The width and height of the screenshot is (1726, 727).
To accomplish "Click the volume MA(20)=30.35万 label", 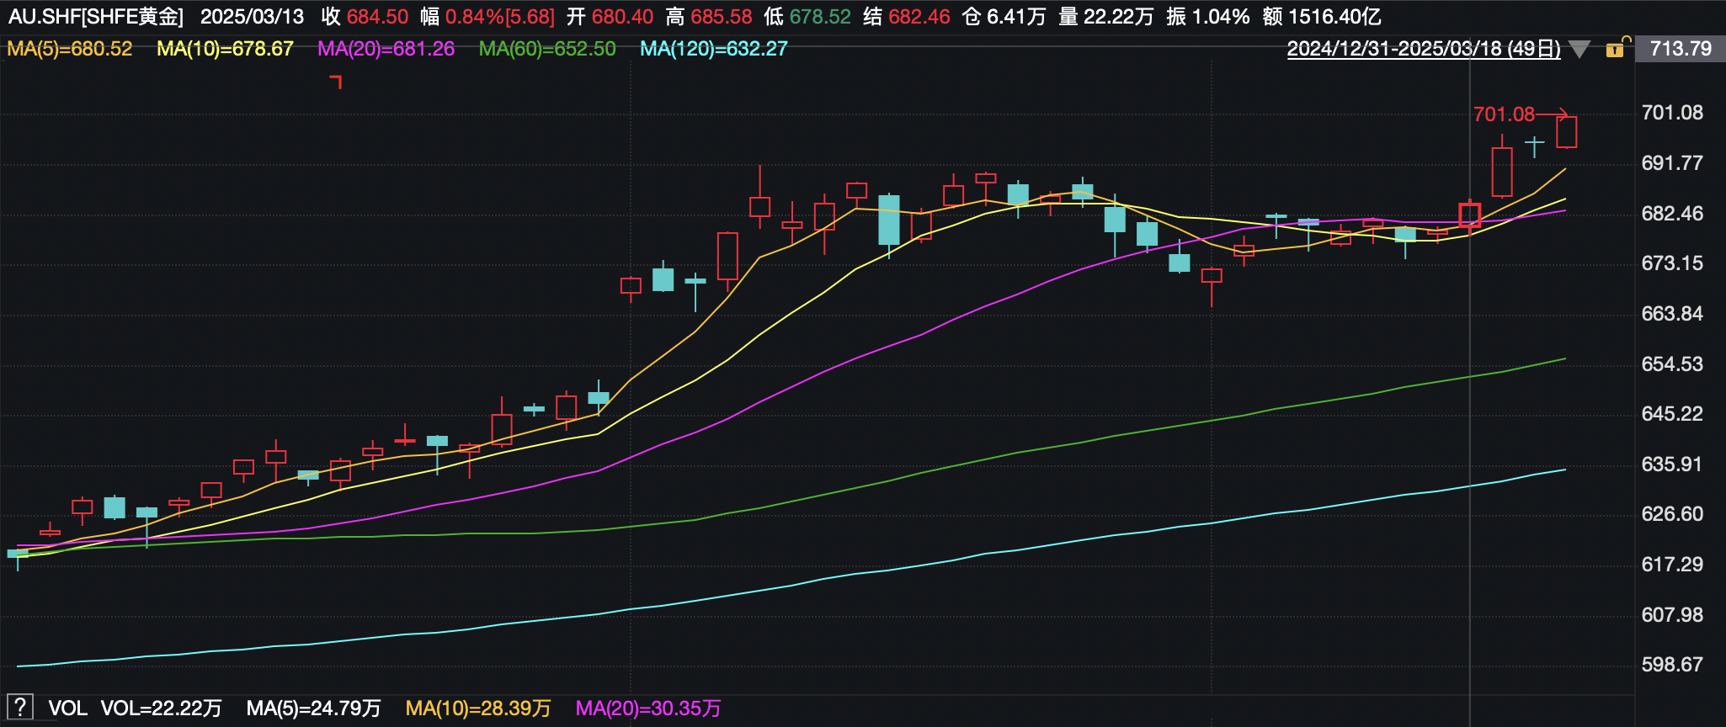I will [647, 708].
